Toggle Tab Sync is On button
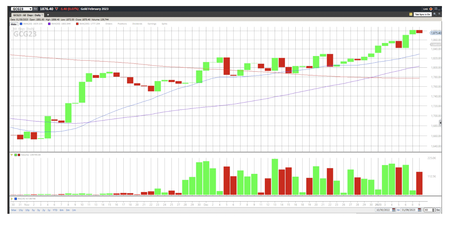The height and width of the screenshot is (226, 451). [422, 14]
